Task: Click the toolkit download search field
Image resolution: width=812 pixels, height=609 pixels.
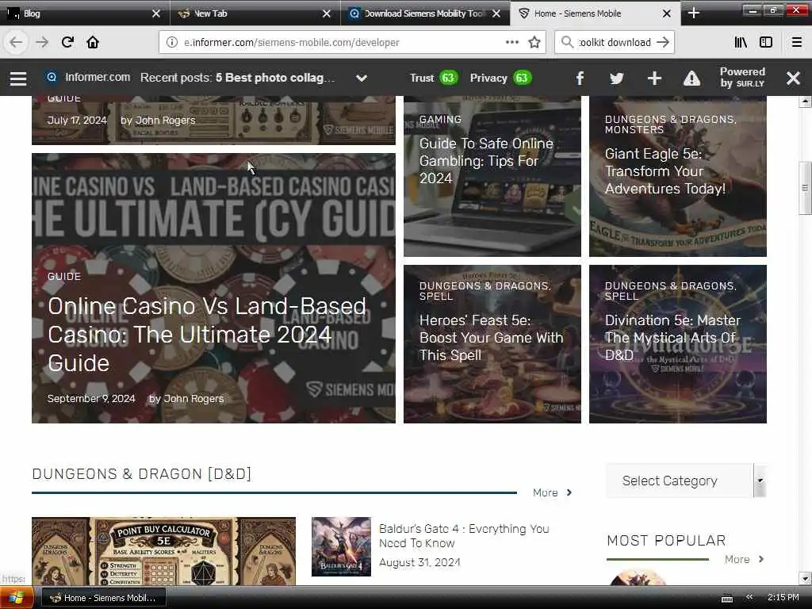Action: tap(615, 43)
